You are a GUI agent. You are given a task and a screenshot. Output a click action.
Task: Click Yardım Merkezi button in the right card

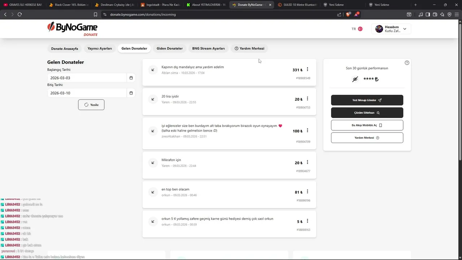(x=367, y=138)
